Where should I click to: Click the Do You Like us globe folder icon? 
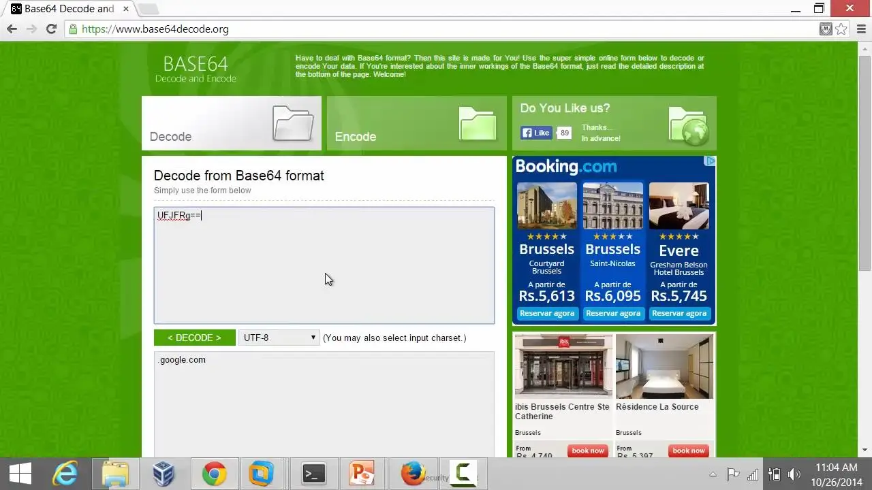pyautogui.click(x=689, y=126)
